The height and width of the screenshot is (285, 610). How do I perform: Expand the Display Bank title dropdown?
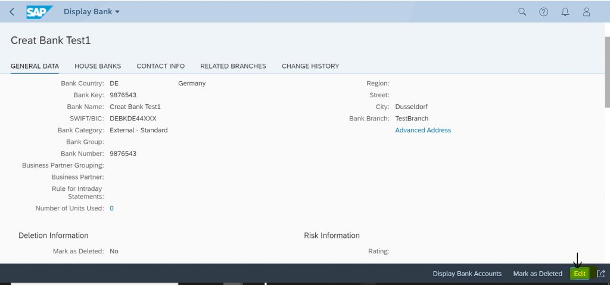(92, 12)
